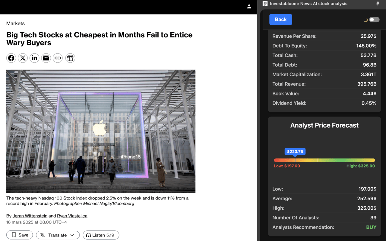Click the Number Of Analysts value 39
The width and height of the screenshot is (386, 241).
373,218
